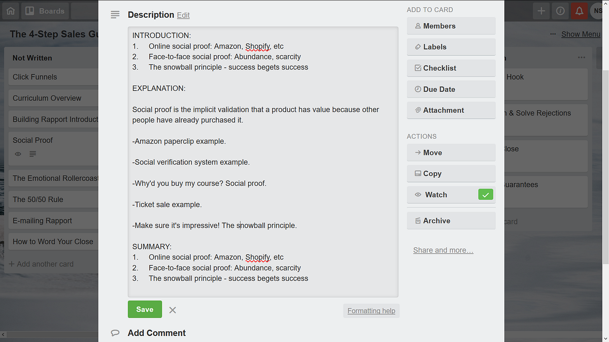This screenshot has width=609, height=342.
Task: Click the NS user avatar
Action: (597, 11)
